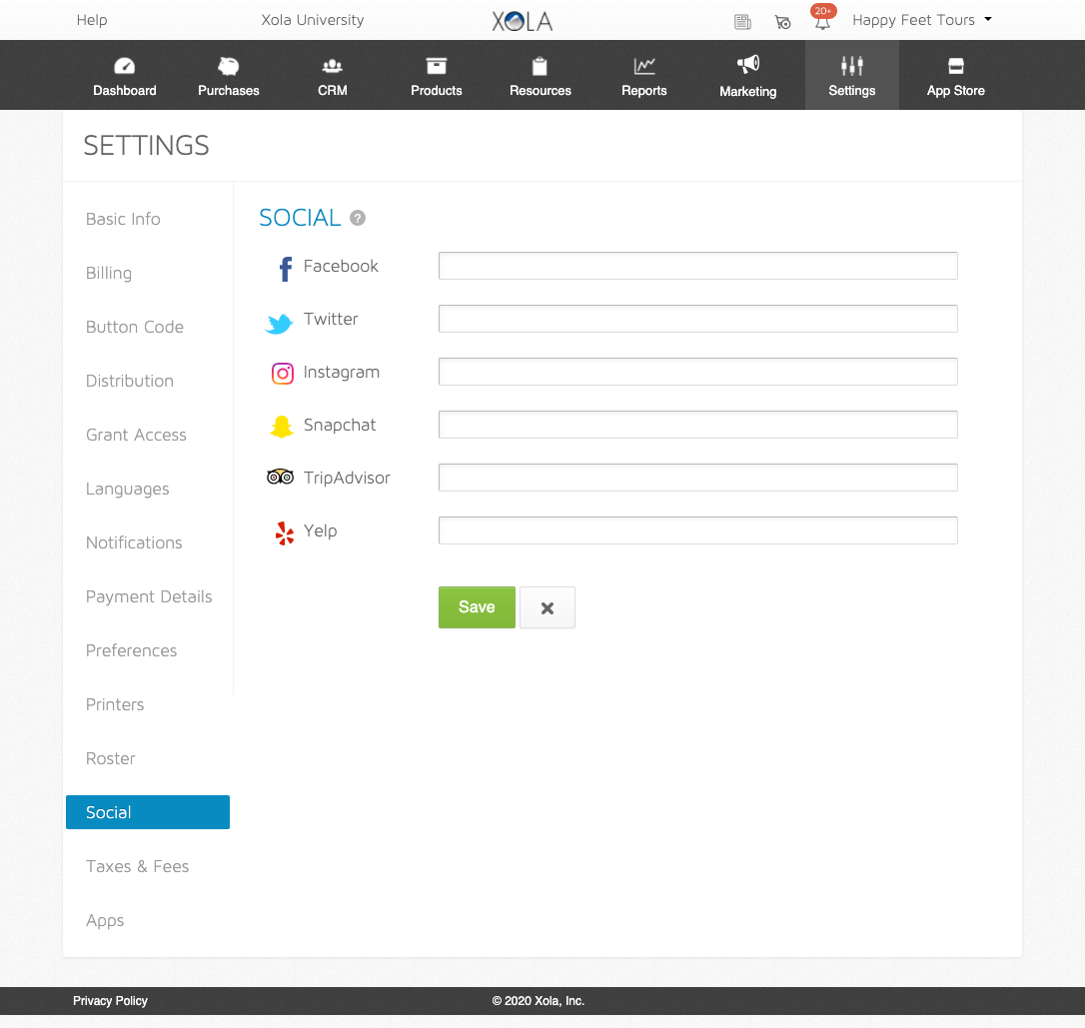Image resolution: width=1085 pixels, height=1028 pixels.
Task: Focus the TripAdvisor URL input field
Action: pyautogui.click(x=698, y=478)
